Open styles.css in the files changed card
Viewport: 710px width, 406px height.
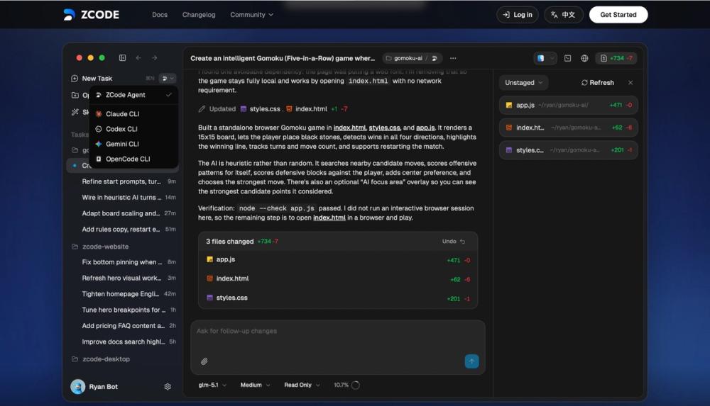pos(338,298)
